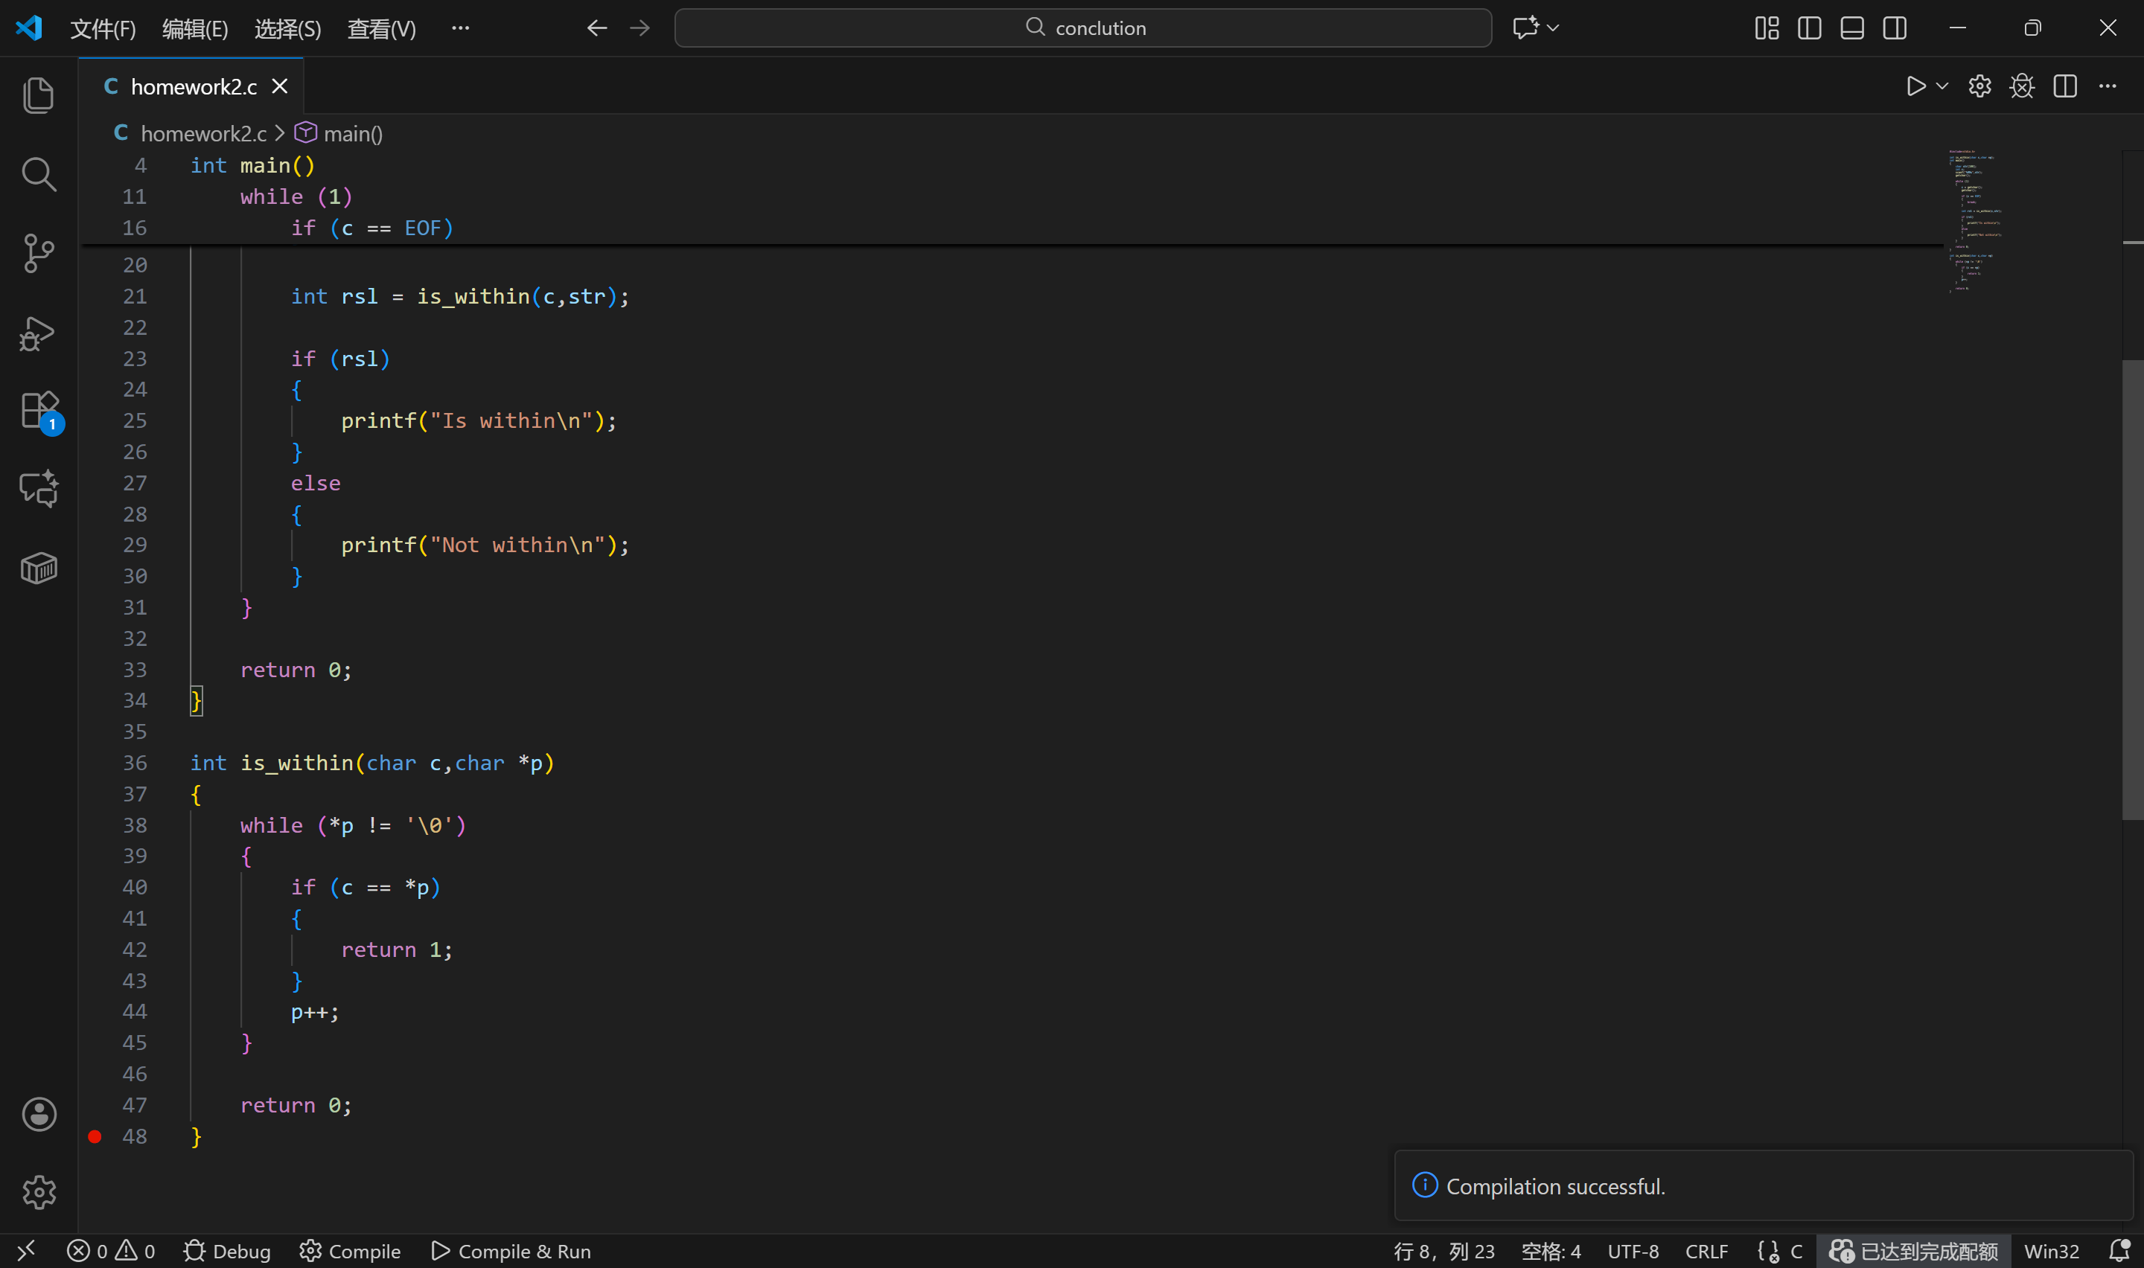The width and height of the screenshot is (2144, 1268).
Task: Open the Source Control view
Action: [39, 254]
